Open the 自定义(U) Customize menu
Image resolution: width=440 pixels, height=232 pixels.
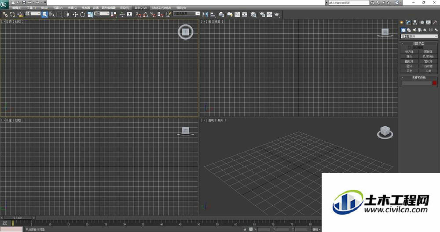(x=140, y=8)
